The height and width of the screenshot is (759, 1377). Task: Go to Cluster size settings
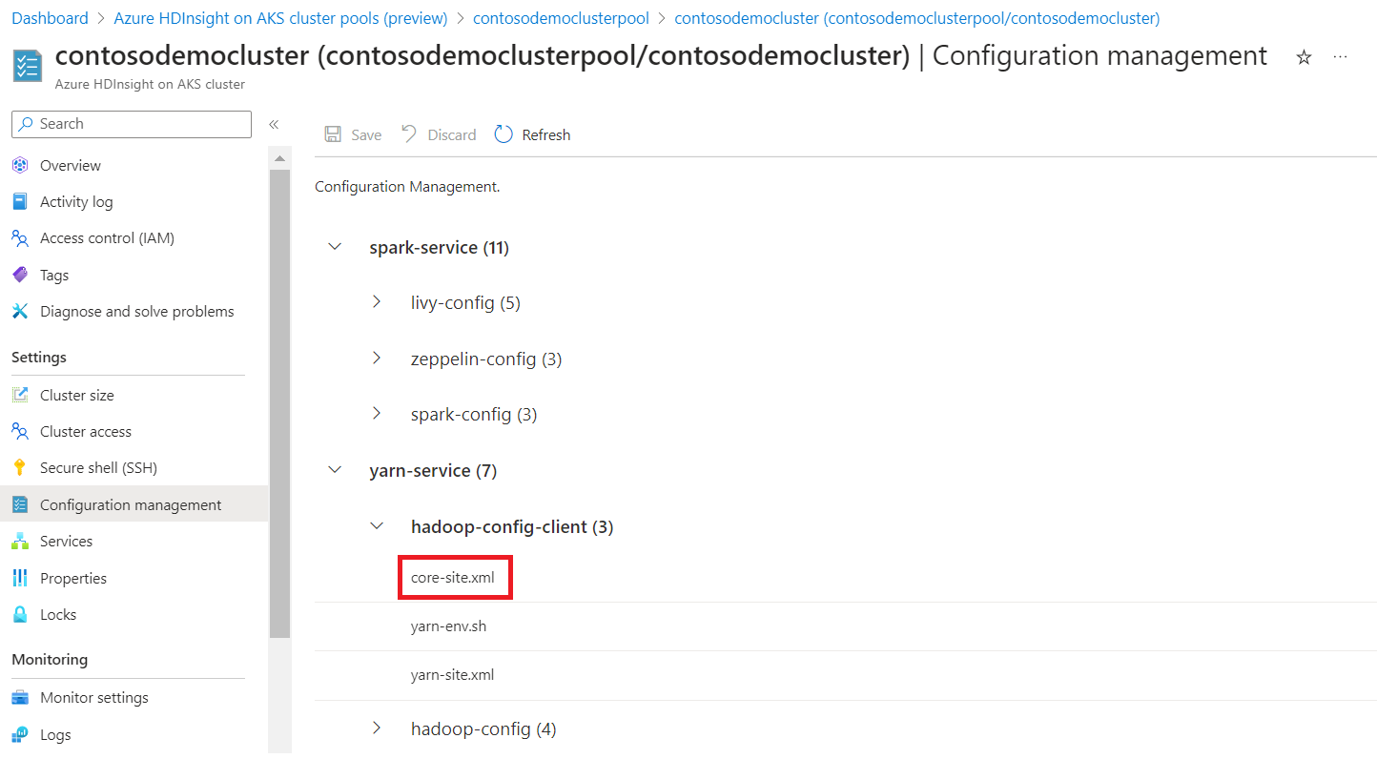(76, 395)
